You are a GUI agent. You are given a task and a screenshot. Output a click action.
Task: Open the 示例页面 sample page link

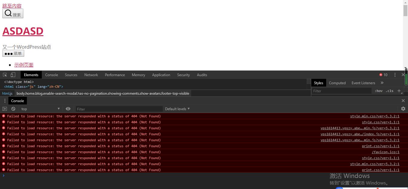click(x=24, y=65)
